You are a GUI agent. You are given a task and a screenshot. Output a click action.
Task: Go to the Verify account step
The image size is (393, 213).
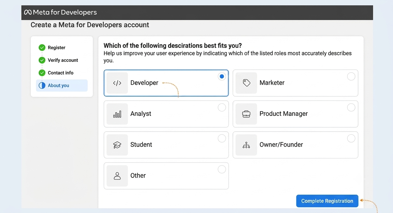[63, 60]
